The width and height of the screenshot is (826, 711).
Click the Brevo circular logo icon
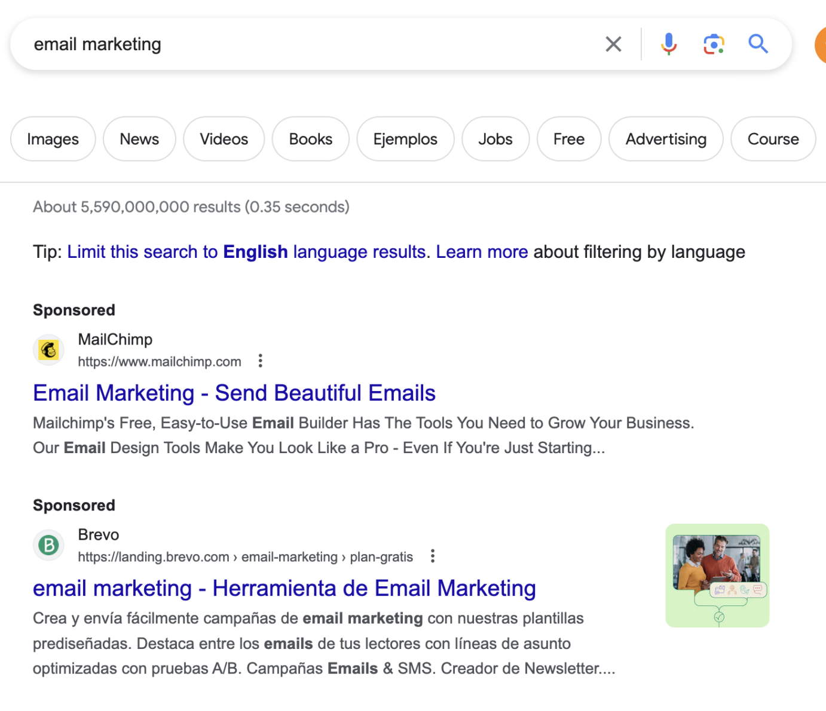tap(48, 545)
